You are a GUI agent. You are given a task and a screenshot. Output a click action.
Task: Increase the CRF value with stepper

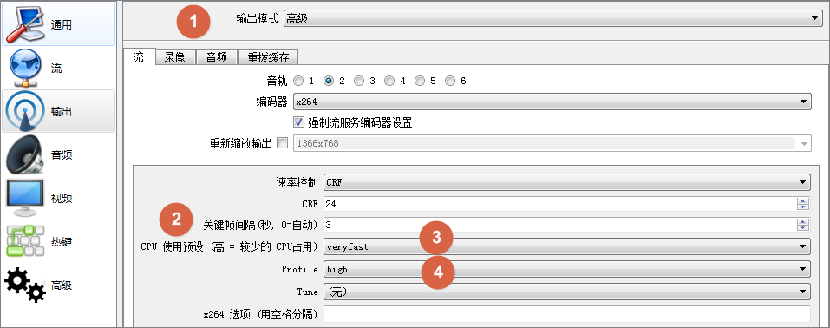[x=803, y=201]
